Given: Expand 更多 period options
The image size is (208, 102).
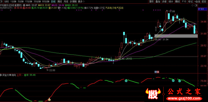Looking at the screenshot, I should [x=81, y=2].
